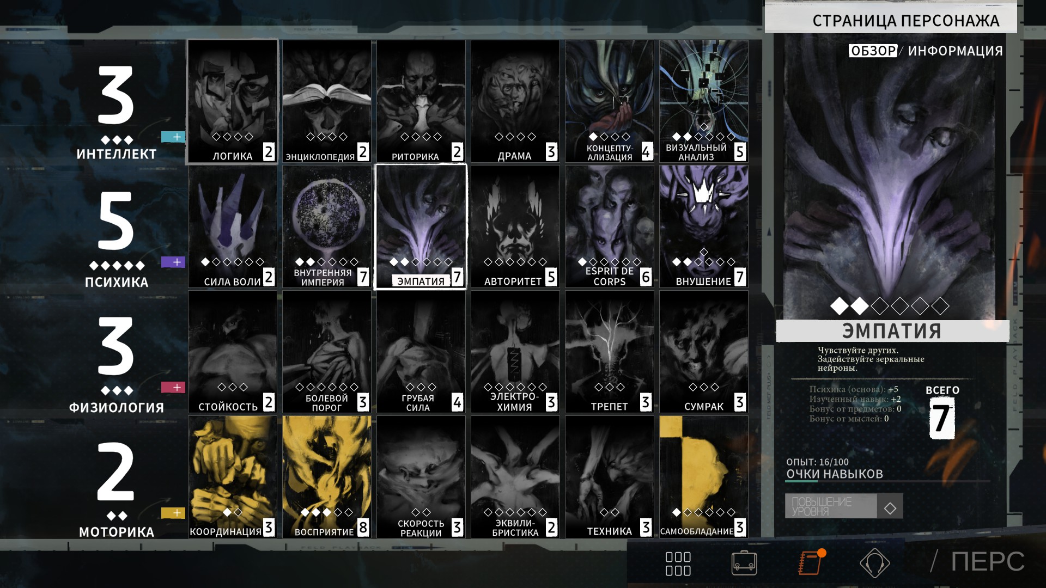Raise Моторика with the yellow plus
This screenshot has width=1046, height=588.
pyautogui.click(x=173, y=513)
